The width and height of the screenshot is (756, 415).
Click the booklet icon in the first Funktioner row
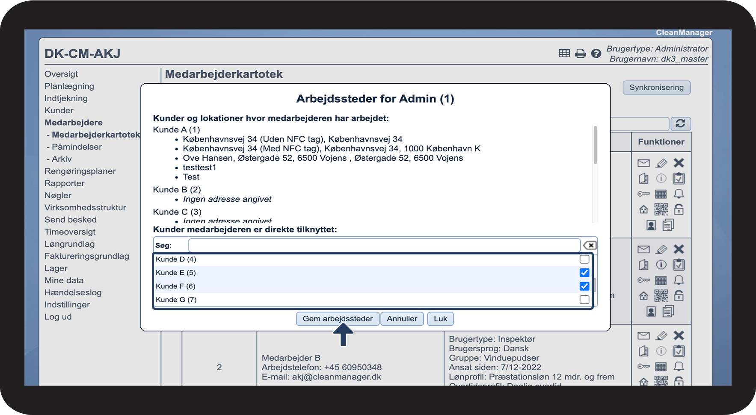[x=643, y=179]
